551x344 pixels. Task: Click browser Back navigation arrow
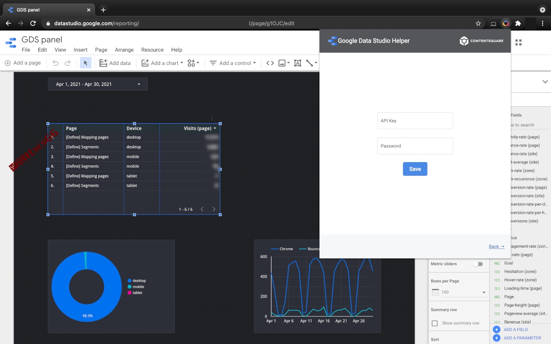pos(8,23)
